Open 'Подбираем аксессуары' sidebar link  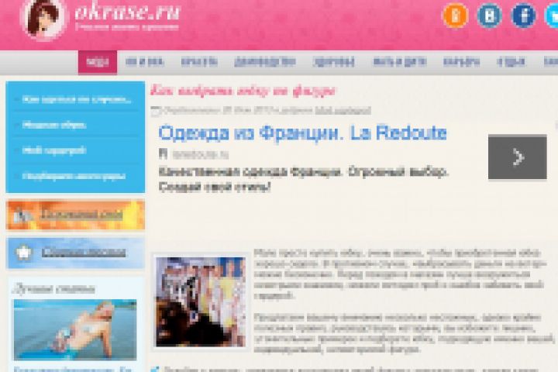point(74,176)
